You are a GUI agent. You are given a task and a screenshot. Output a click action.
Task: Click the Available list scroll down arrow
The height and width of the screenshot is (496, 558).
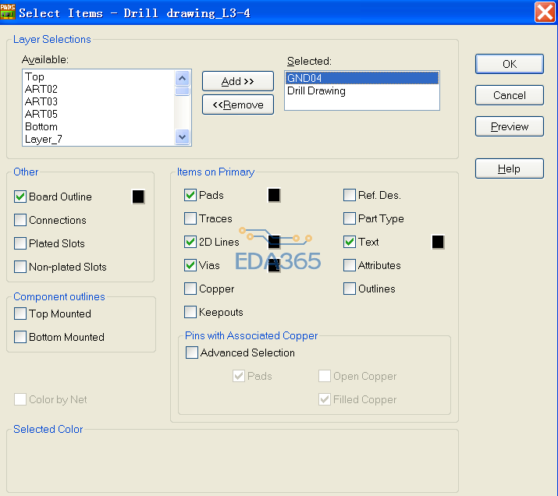pos(183,137)
